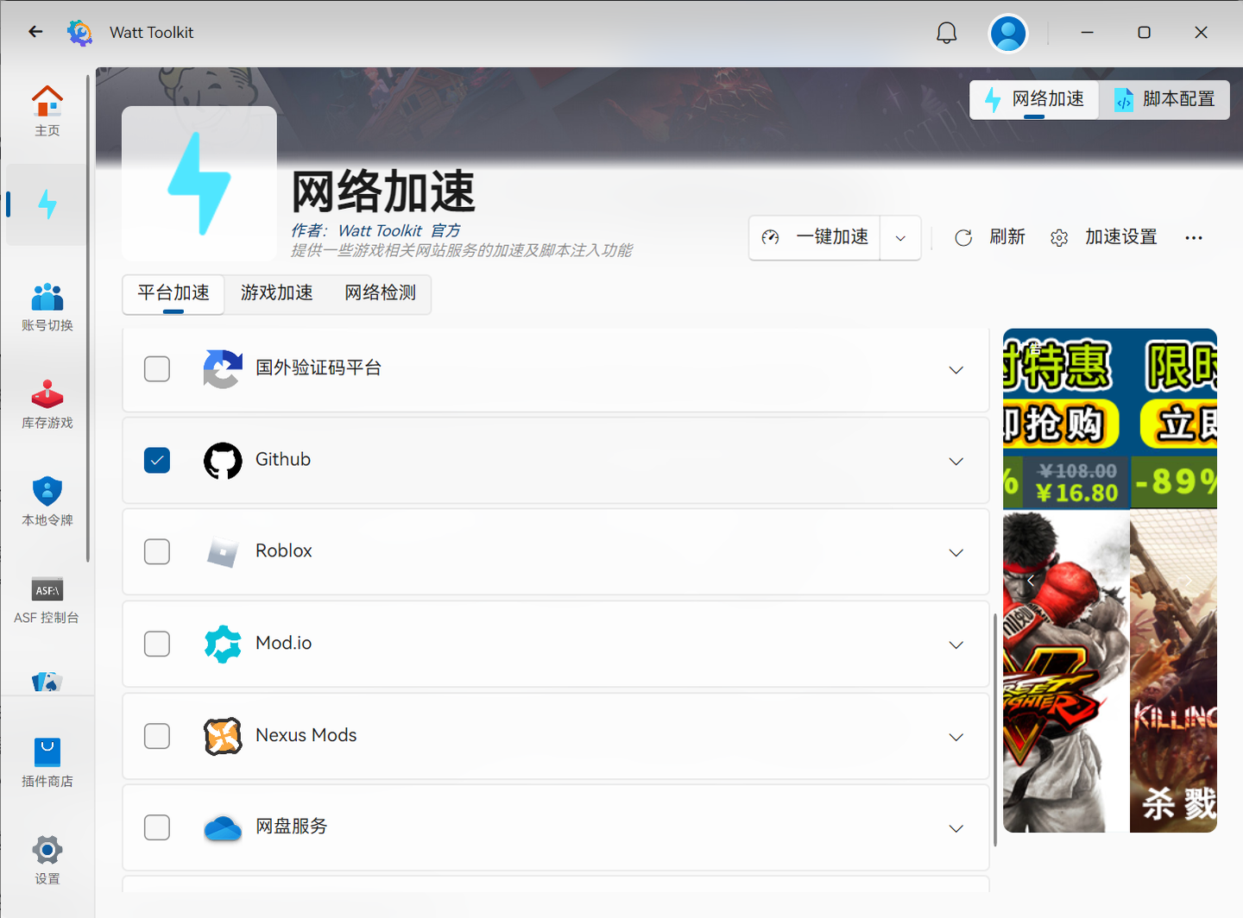
Task: Click the notification bell icon
Action: [x=946, y=32]
